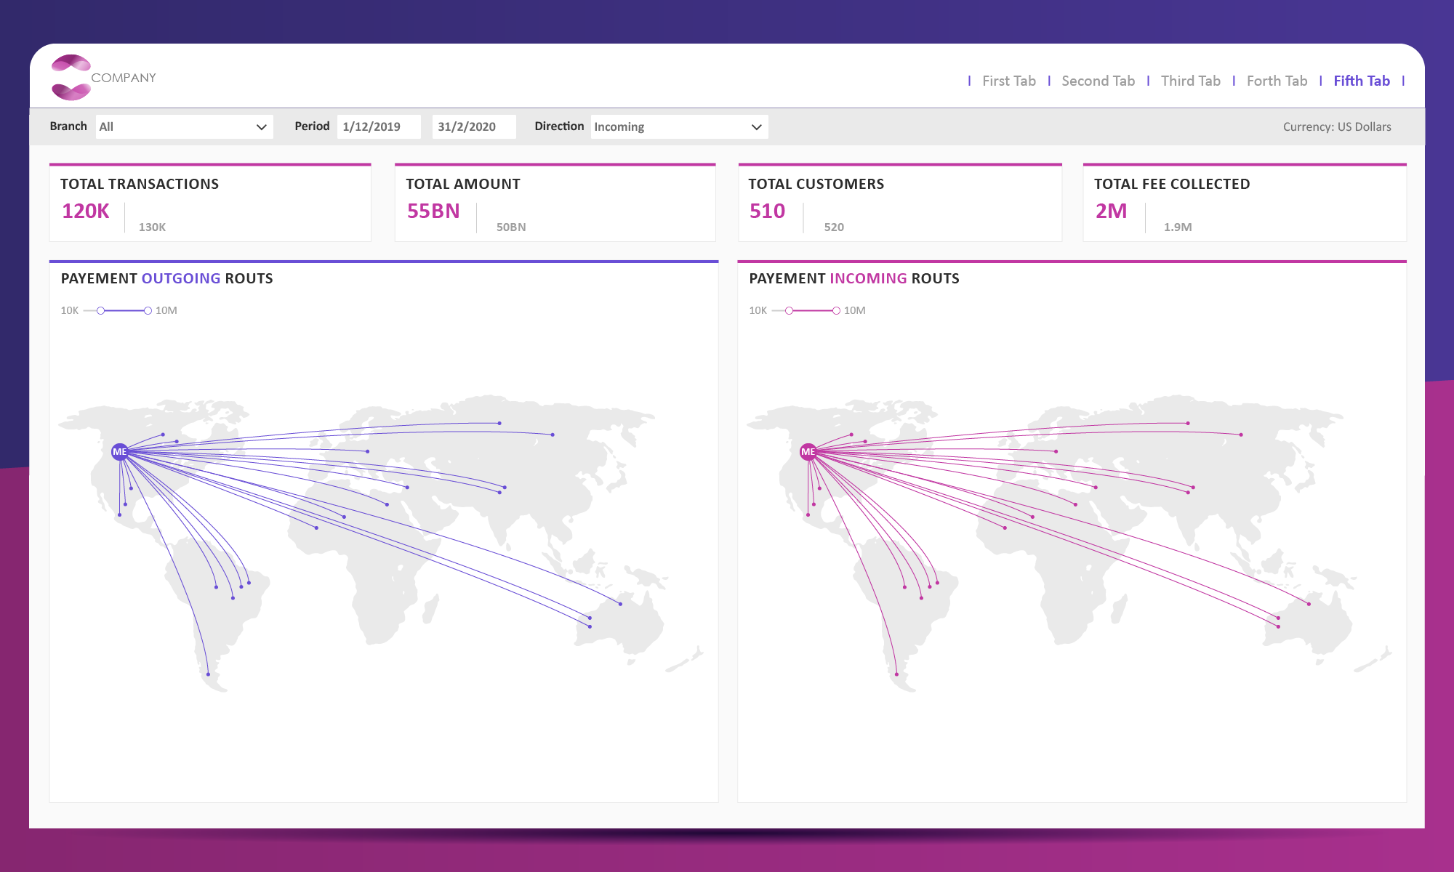Expand the Branch dropdown arrow
This screenshot has width=1454, height=872.
[262, 127]
